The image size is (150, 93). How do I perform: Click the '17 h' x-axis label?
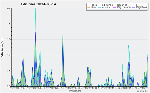[108, 88]
